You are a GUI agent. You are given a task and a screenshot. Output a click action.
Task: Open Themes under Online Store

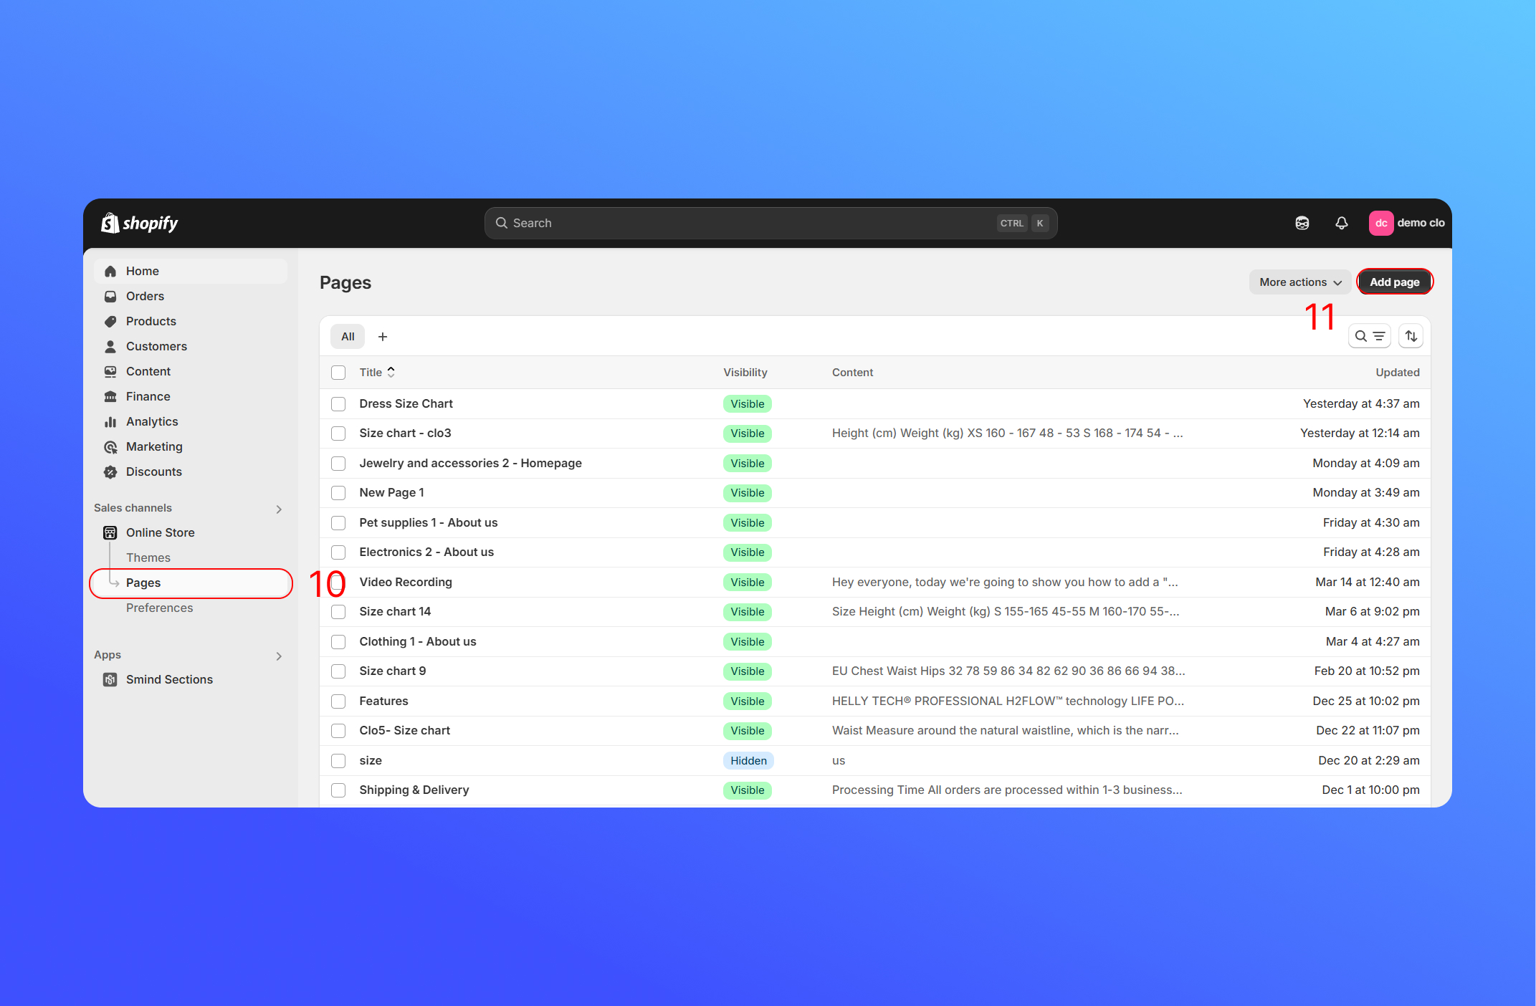[x=148, y=557]
